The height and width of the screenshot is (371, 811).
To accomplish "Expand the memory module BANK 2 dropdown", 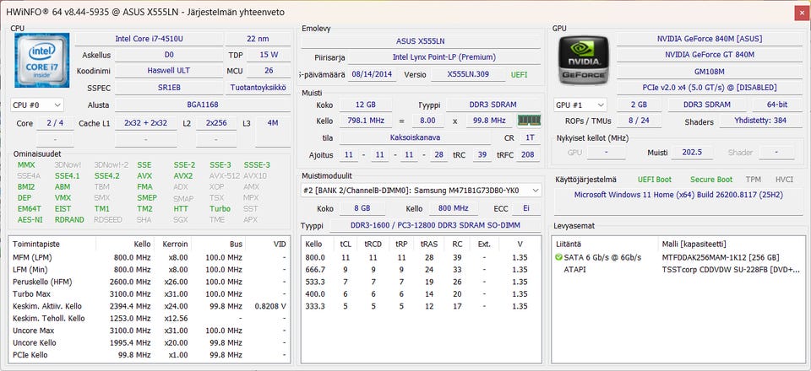I will (533, 191).
